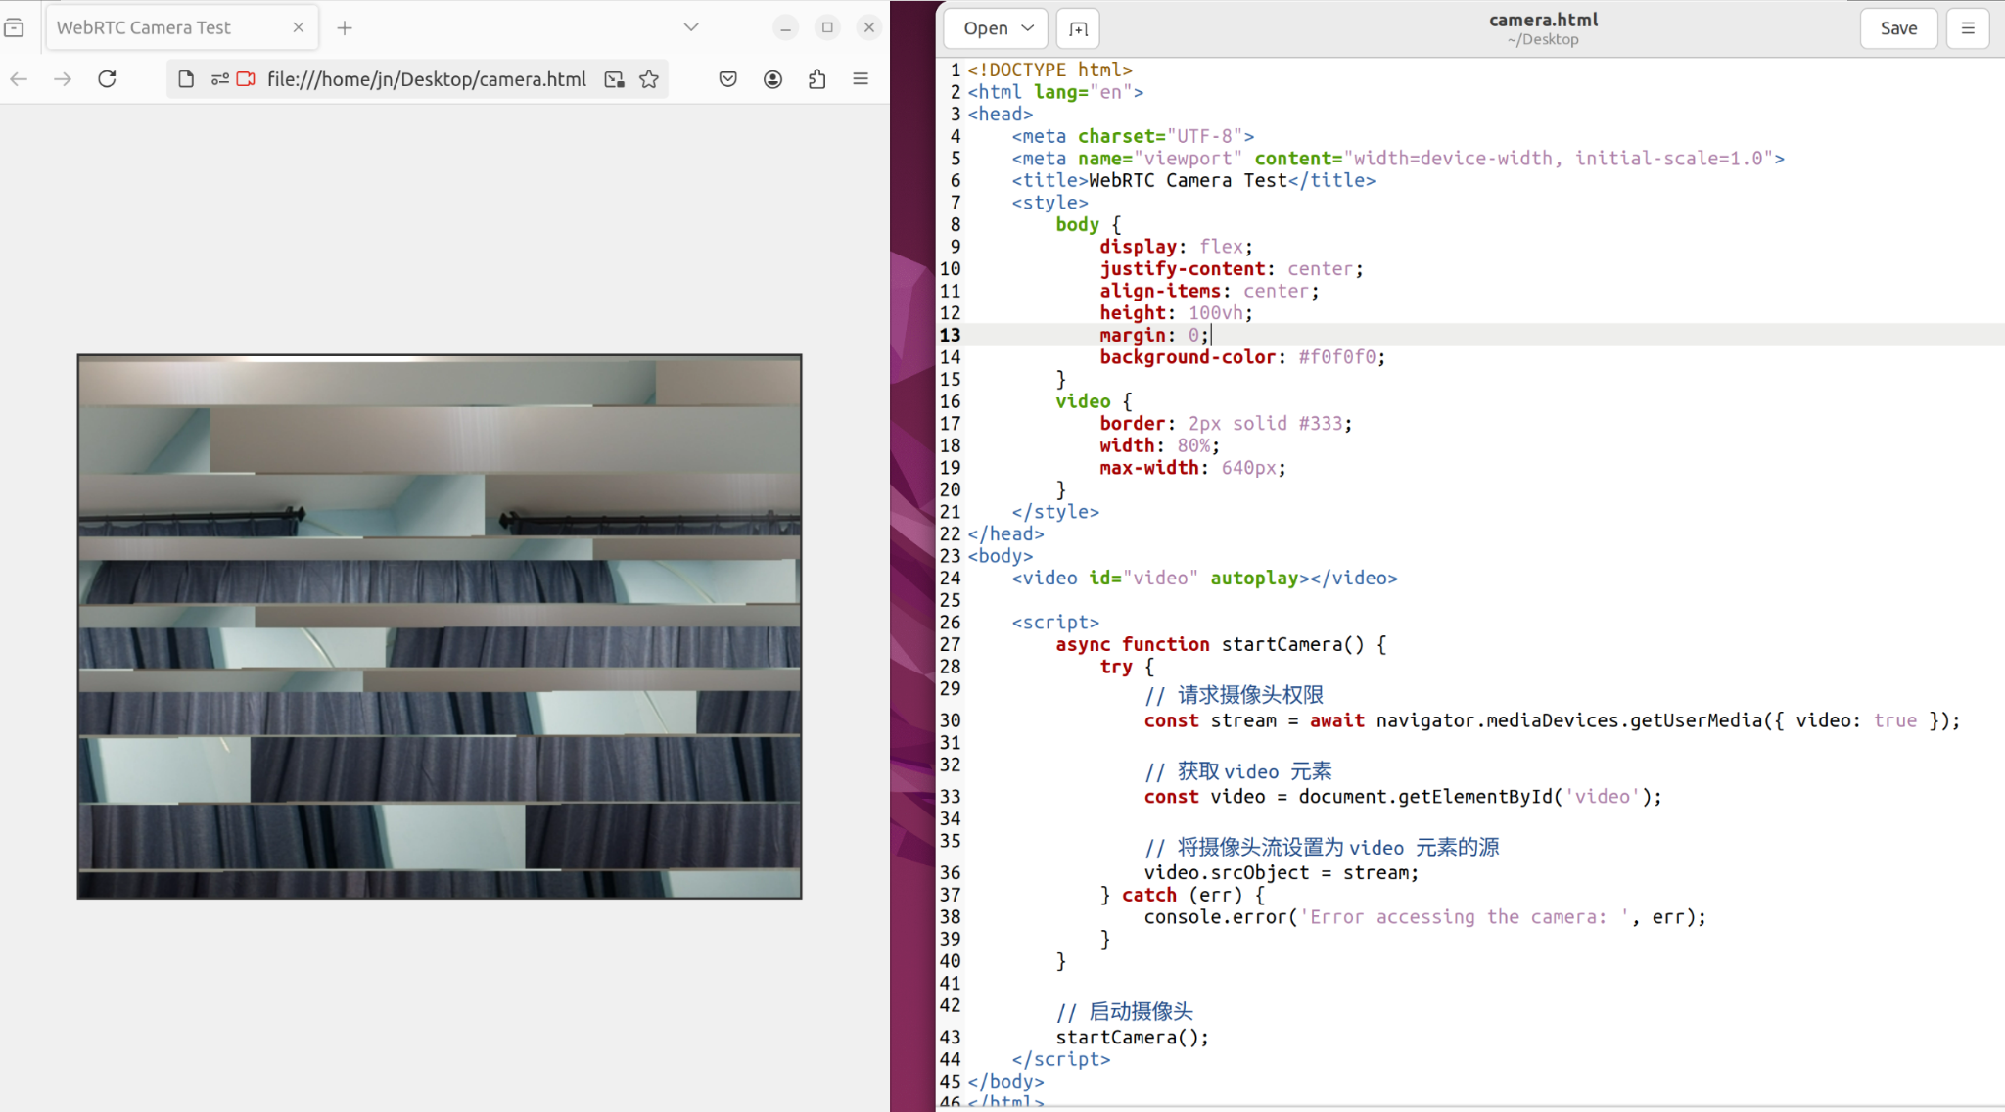
Task: Open site permissions icon in address bar
Action: point(219,79)
